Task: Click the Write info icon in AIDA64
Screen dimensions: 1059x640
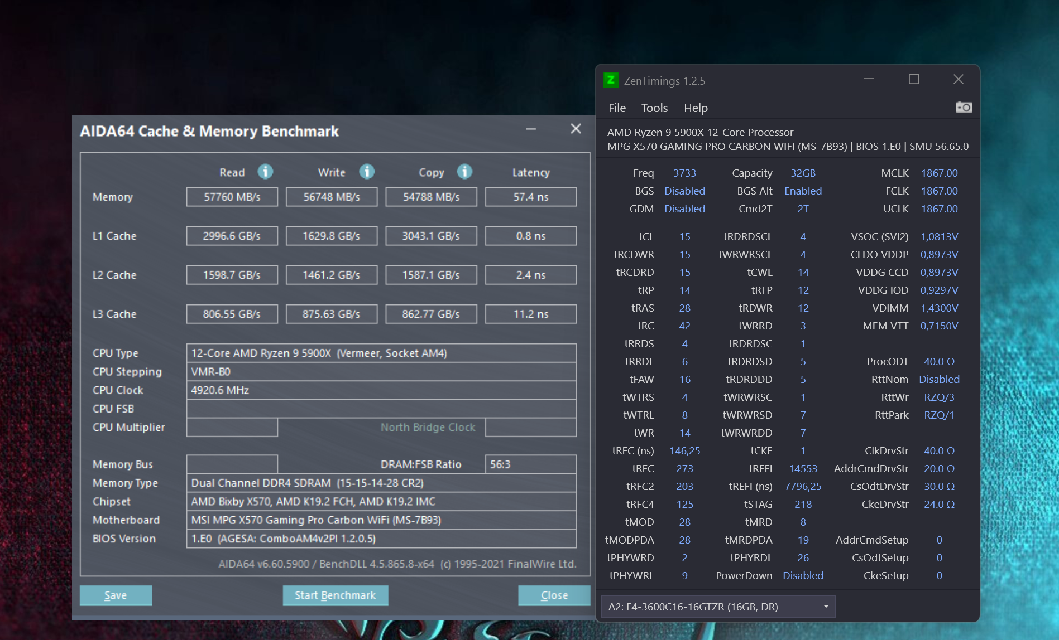Action: pos(367,172)
